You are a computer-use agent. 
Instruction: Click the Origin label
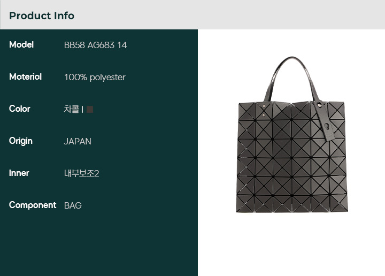tap(21, 141)
